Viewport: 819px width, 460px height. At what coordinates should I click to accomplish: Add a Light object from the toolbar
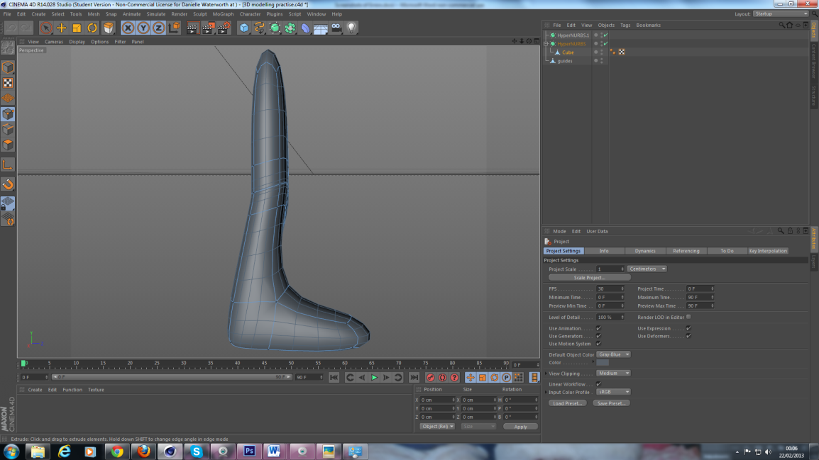click(351, 27)
